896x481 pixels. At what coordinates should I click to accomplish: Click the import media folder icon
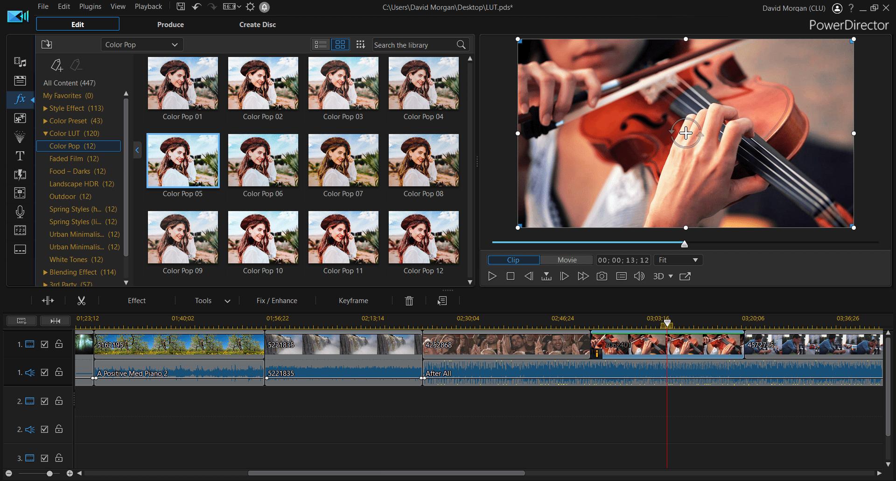pyautogui.click(x=47, y=44)
